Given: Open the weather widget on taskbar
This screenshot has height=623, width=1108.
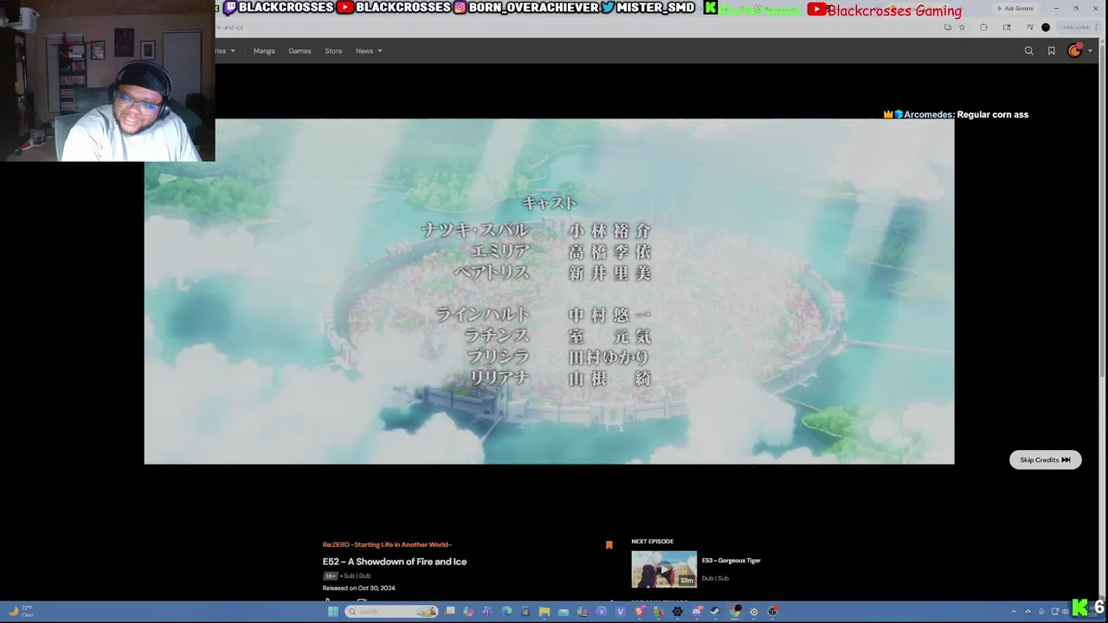Looking at the screenshot, I should tap(21, 612).
